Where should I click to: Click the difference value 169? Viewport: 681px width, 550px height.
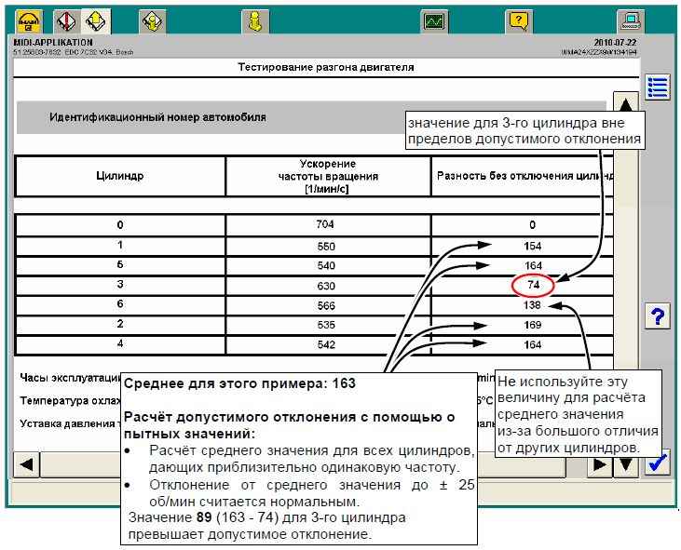(x=533, y=326)
